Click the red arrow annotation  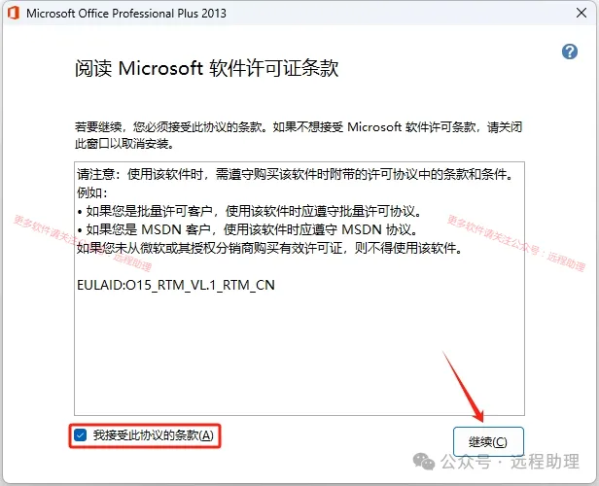pyautogui.click(x=464, y=386)
